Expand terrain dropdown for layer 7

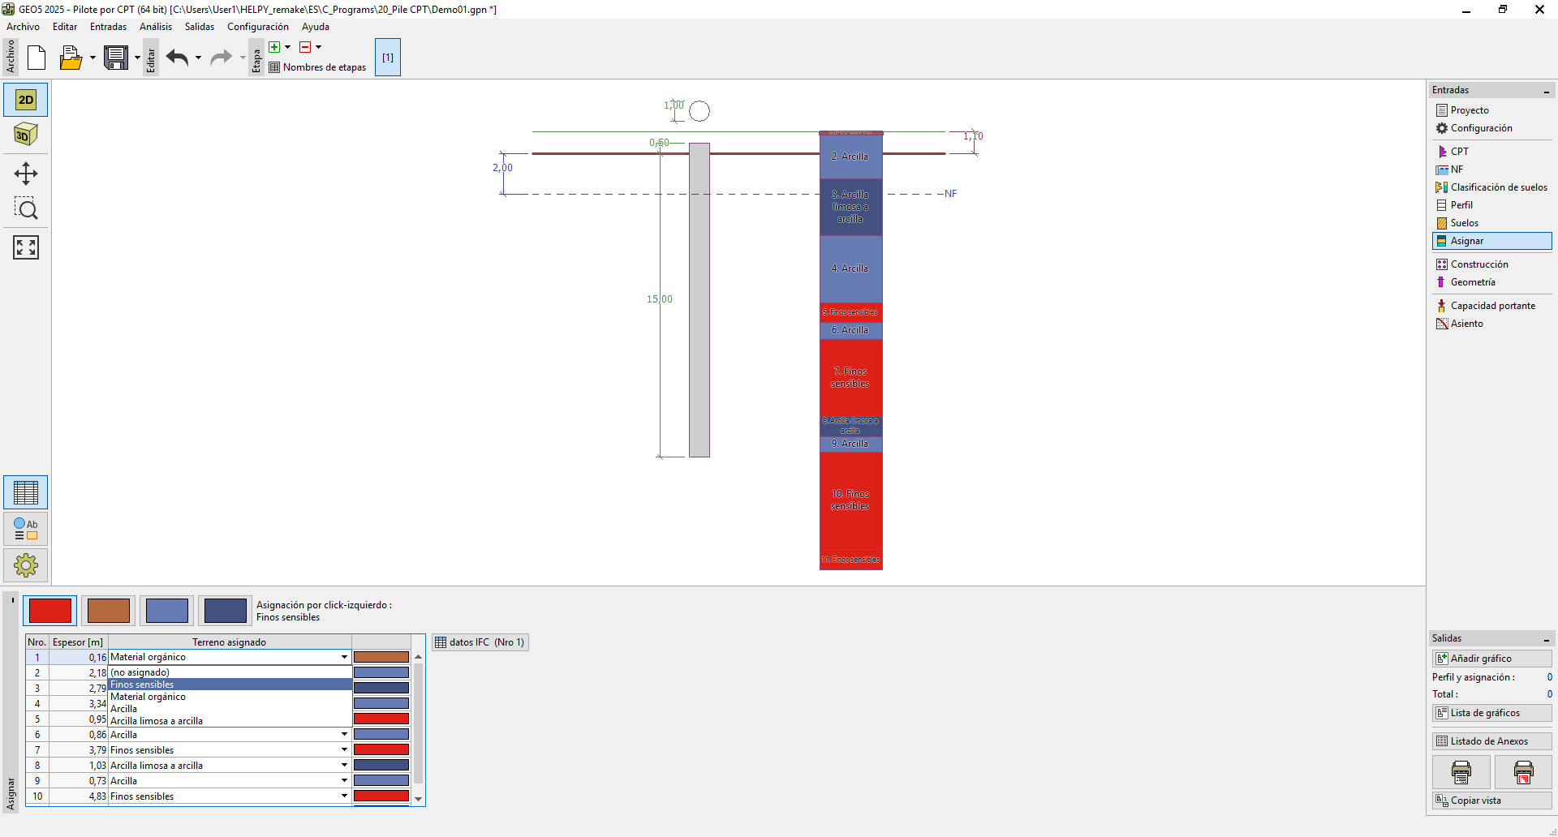(344, 750)
